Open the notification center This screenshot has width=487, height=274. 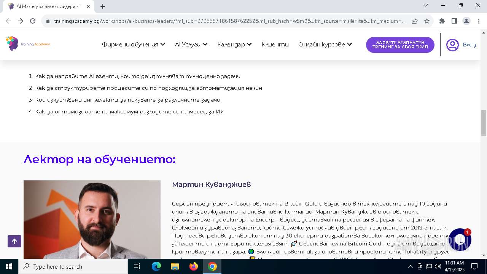pos(474,266)
